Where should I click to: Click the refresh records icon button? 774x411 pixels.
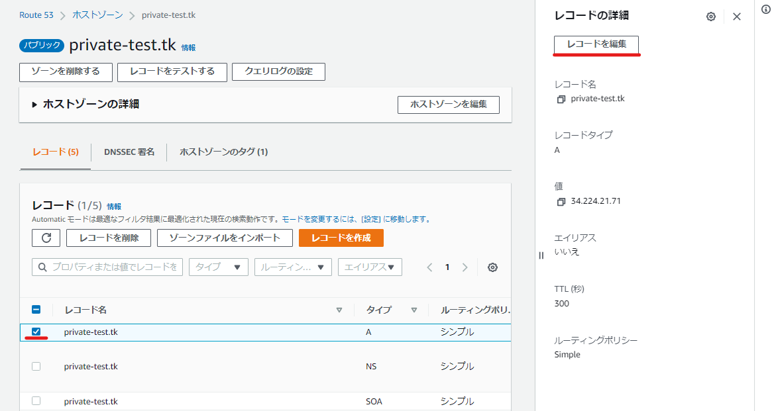tap(46, 238)
